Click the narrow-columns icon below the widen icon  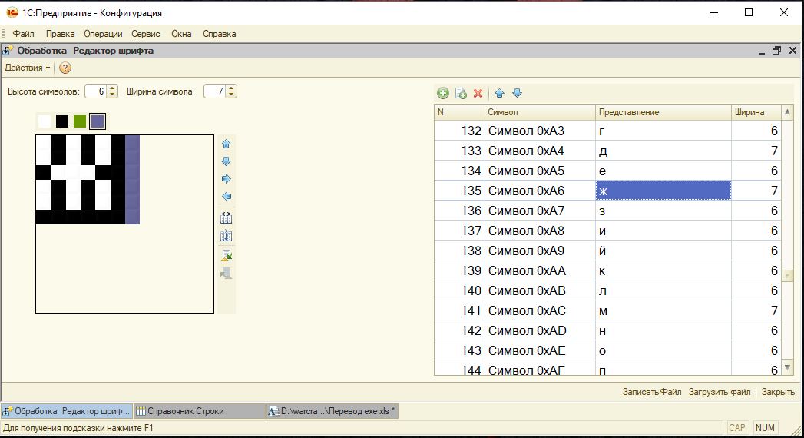coord(226,236)
